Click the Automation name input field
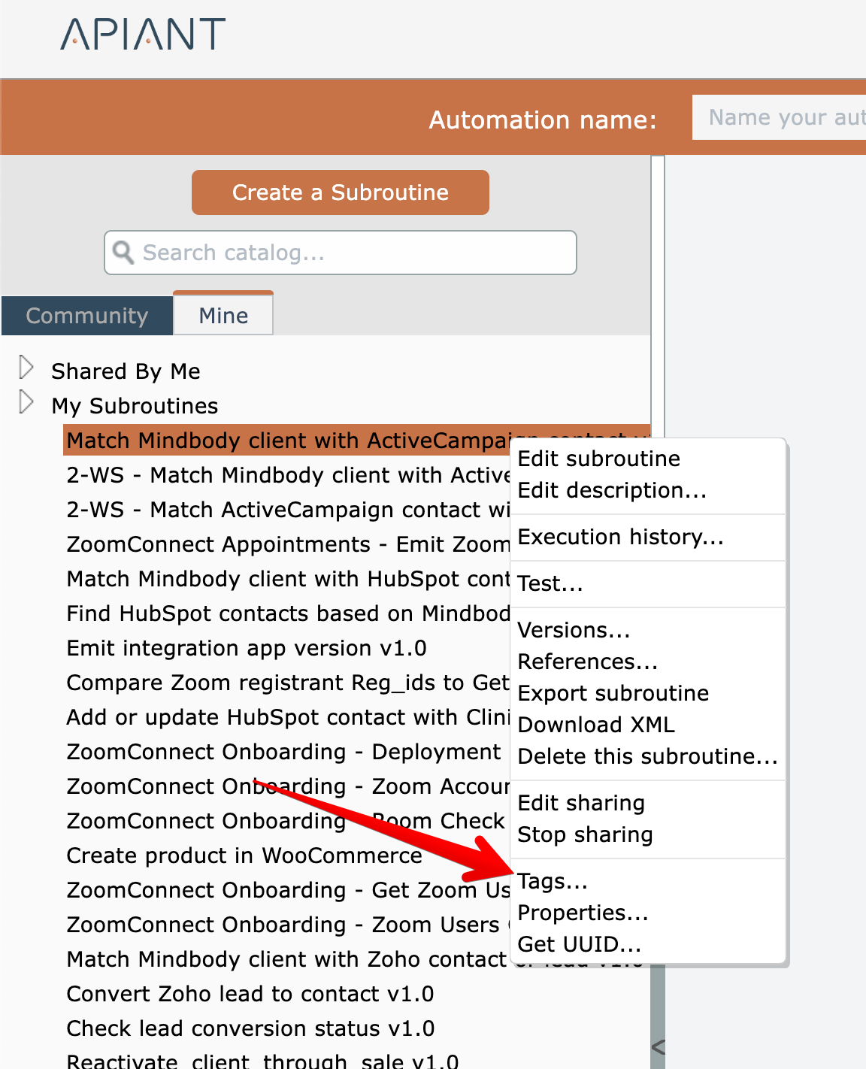This screenshot has height=1069, width=866. 782,117
